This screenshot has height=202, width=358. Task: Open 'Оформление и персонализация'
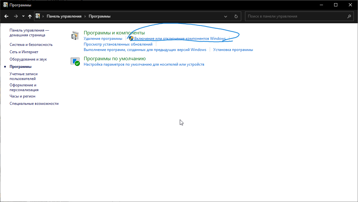24,88
